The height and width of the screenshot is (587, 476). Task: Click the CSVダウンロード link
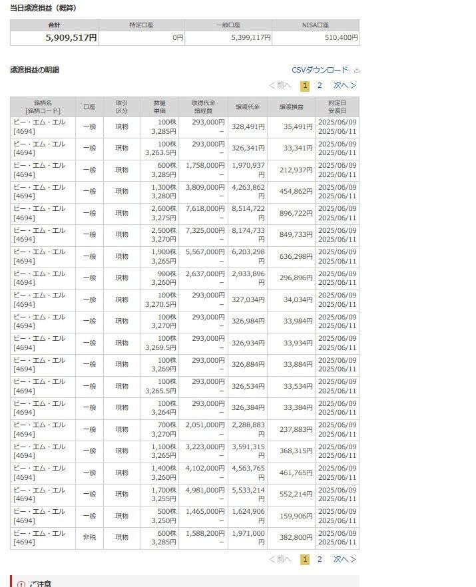pos(320,70)
